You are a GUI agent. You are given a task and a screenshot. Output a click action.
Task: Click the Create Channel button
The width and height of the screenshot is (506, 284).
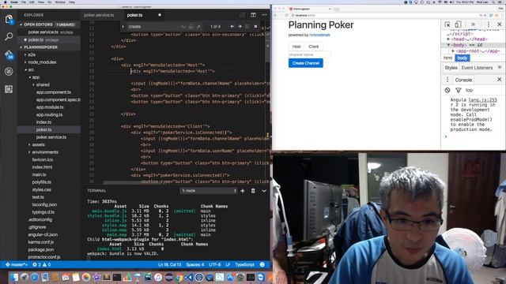306,63
